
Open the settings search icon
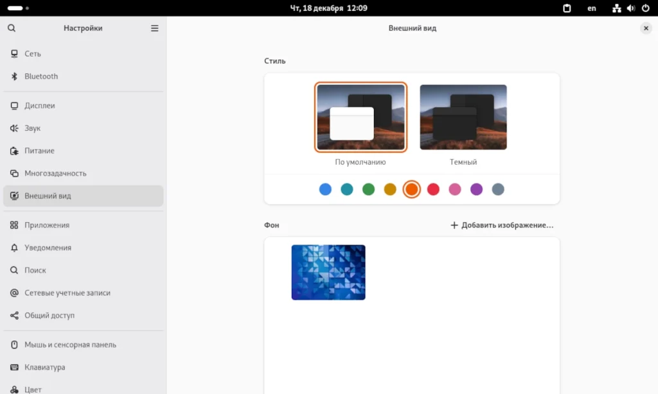pyautogui.click(x=12, y=28)
